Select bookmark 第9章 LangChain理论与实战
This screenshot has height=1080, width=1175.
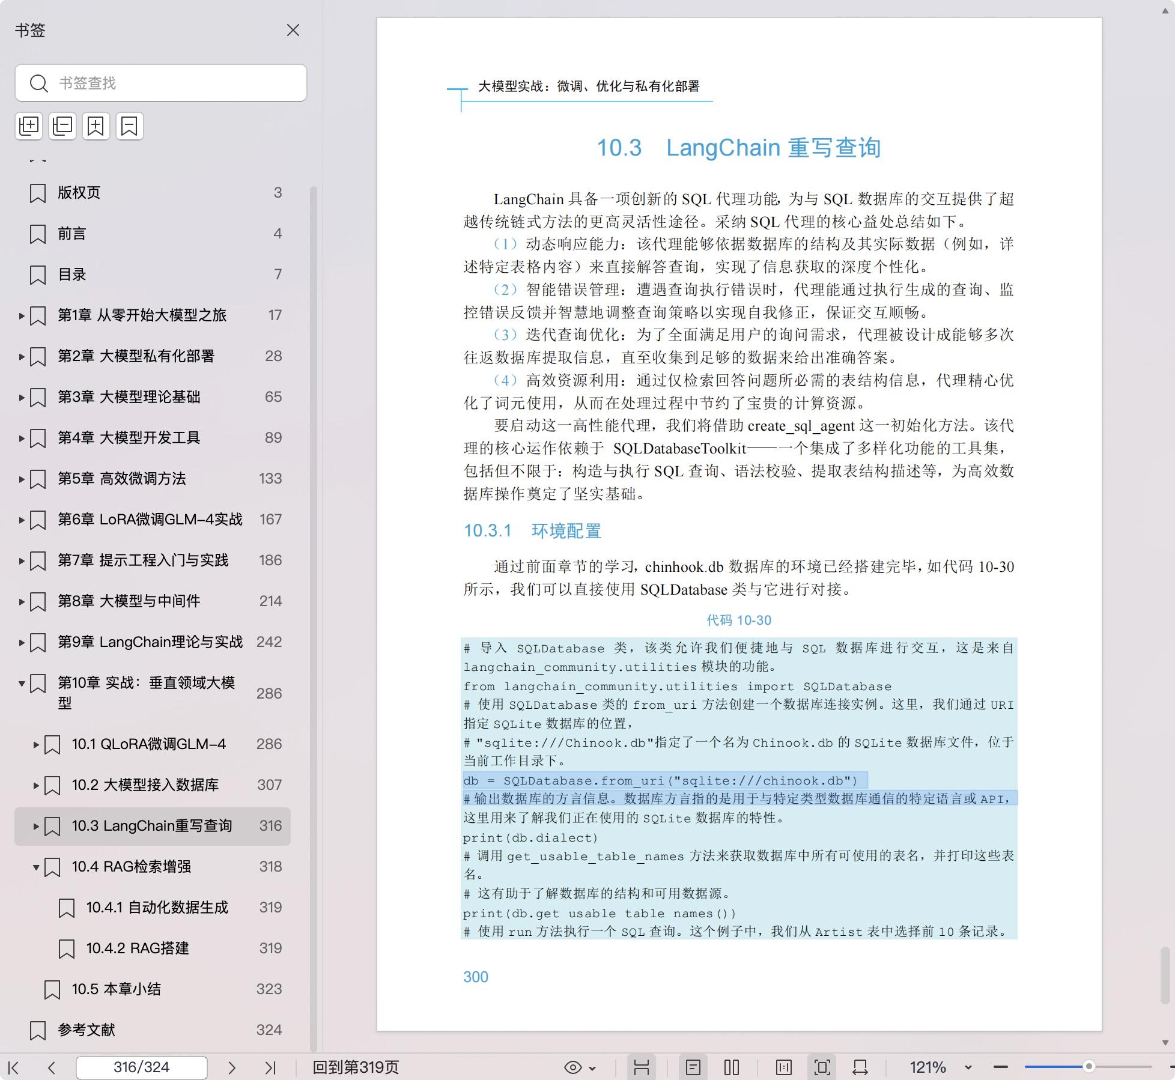point(150,642)
